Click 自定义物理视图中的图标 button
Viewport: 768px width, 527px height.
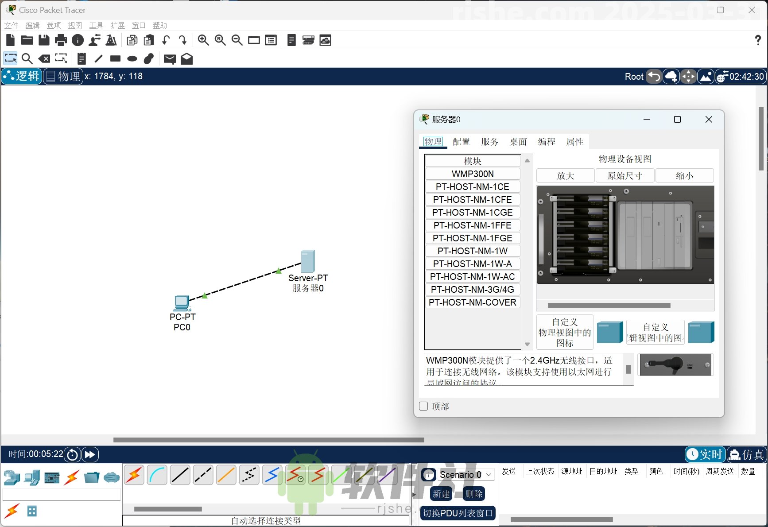click(x=565, y=333)
